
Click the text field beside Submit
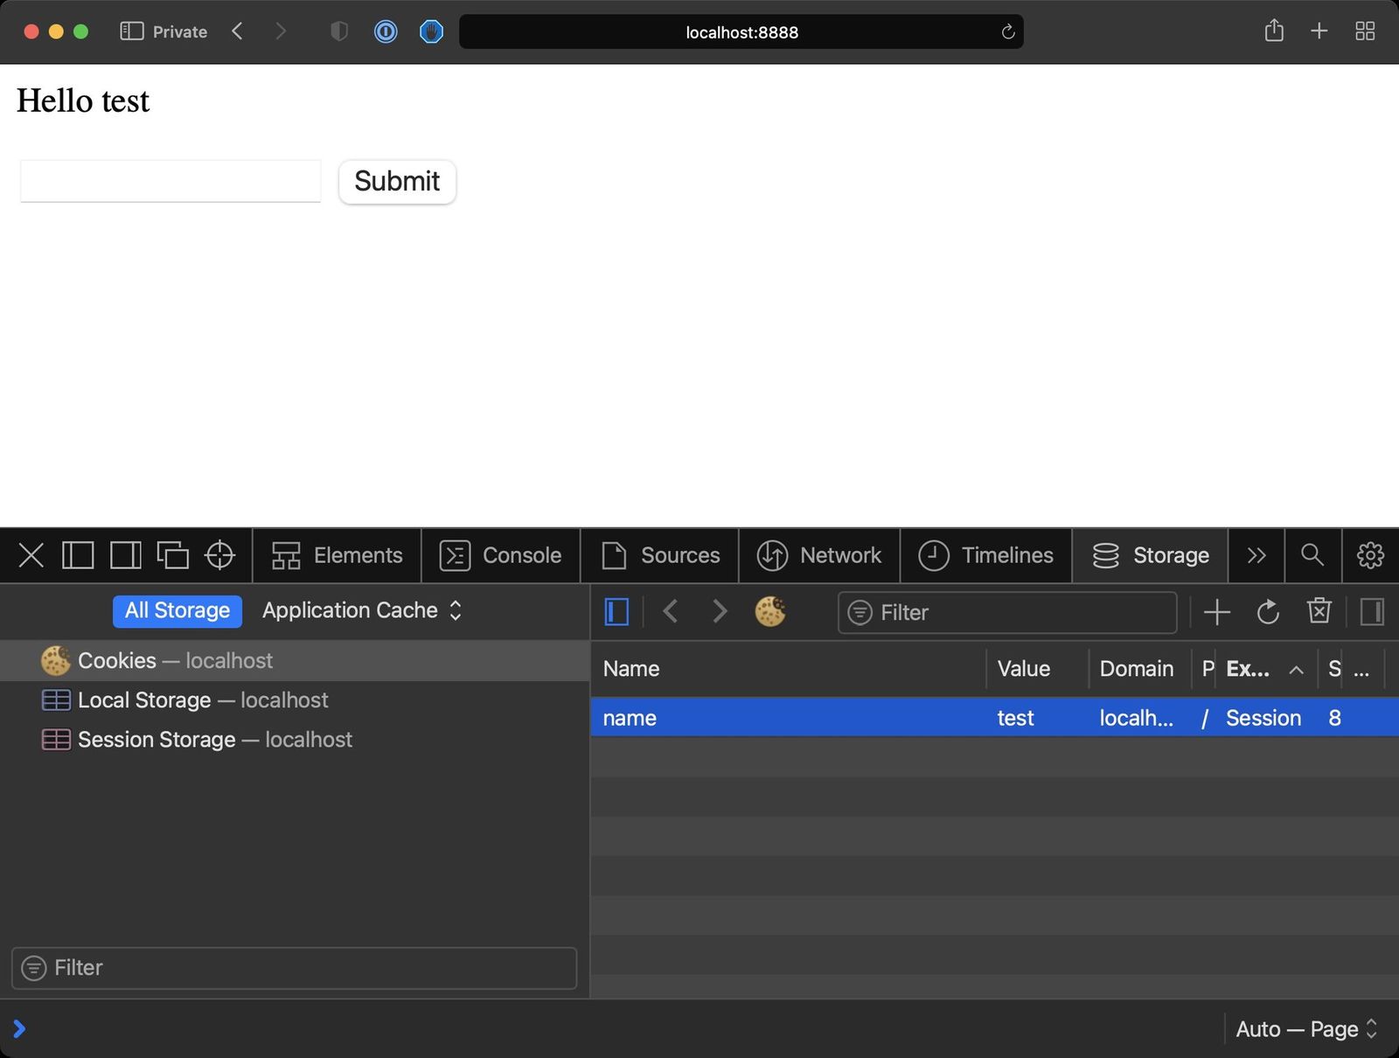click(171, 181)
